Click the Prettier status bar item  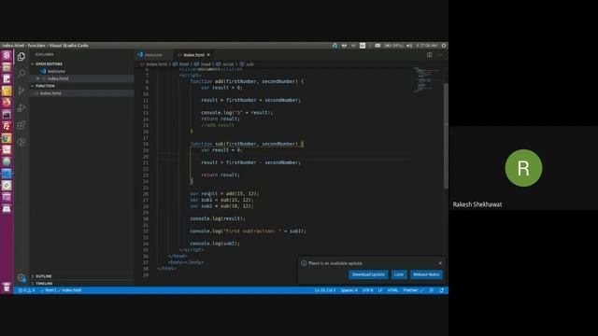pyautogui.click(x=413, y=290)
